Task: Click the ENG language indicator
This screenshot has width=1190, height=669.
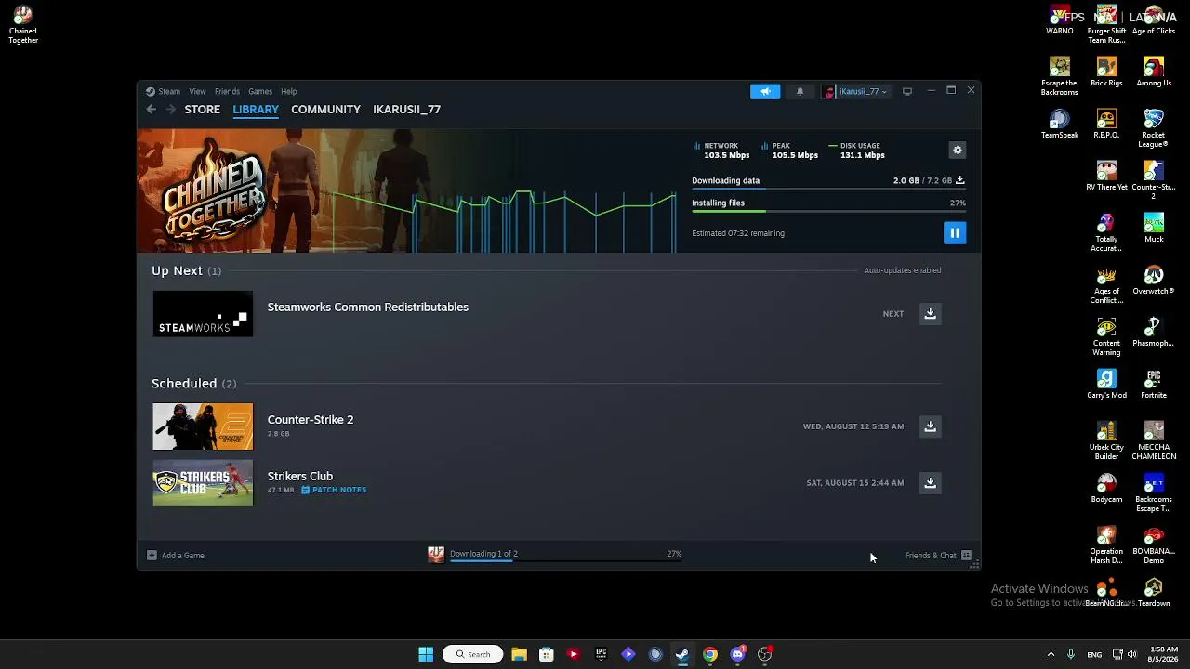Action: pyautogui.click(x=1094, y=654)
